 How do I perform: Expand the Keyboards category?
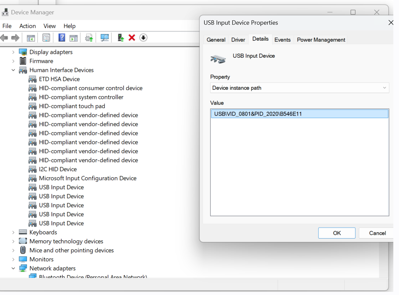(x=13, y=232)
